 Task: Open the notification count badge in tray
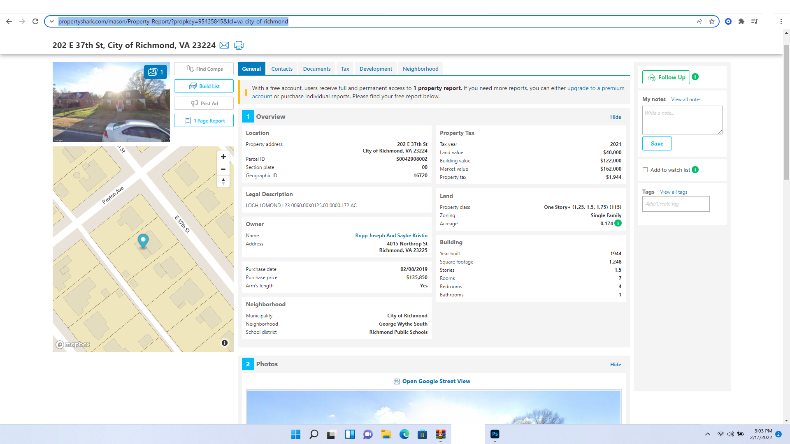(778, 434)
